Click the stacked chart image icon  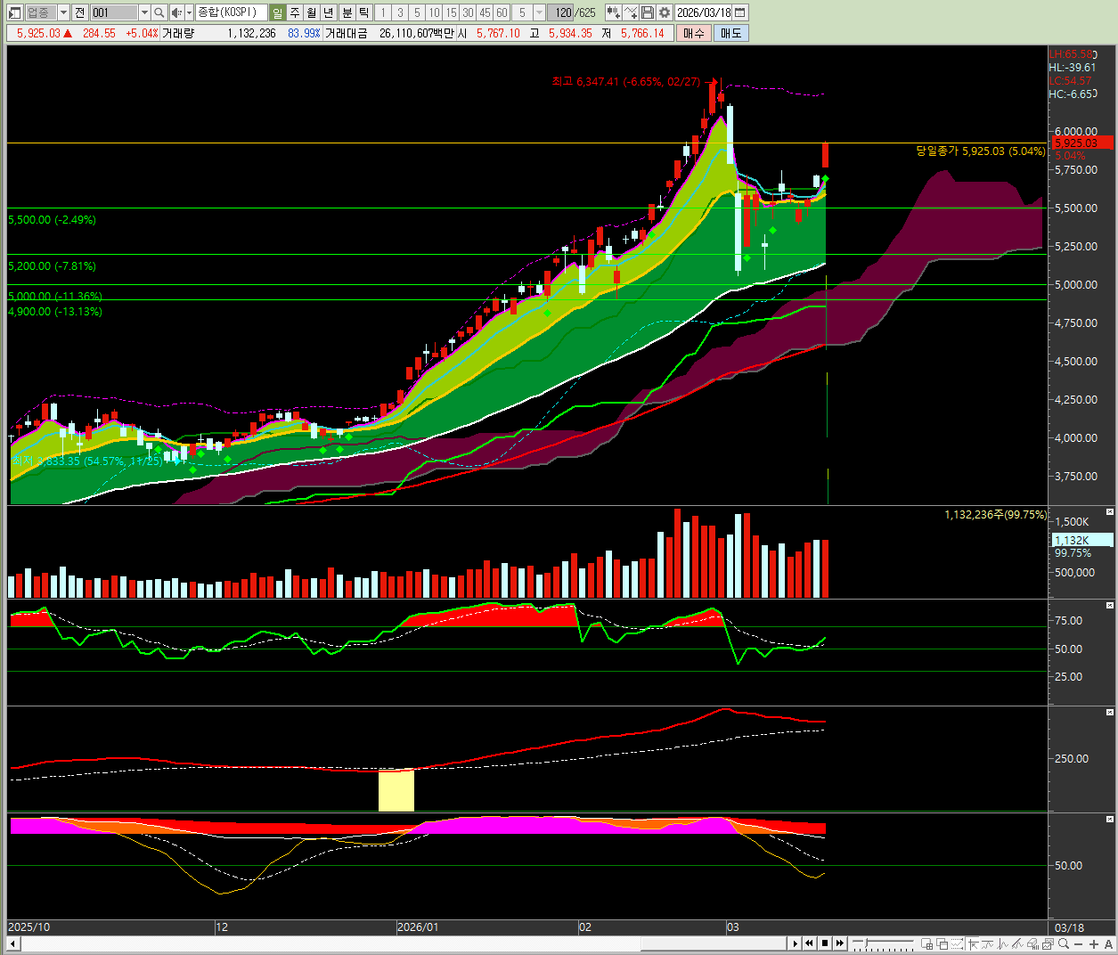[1049, 943]
